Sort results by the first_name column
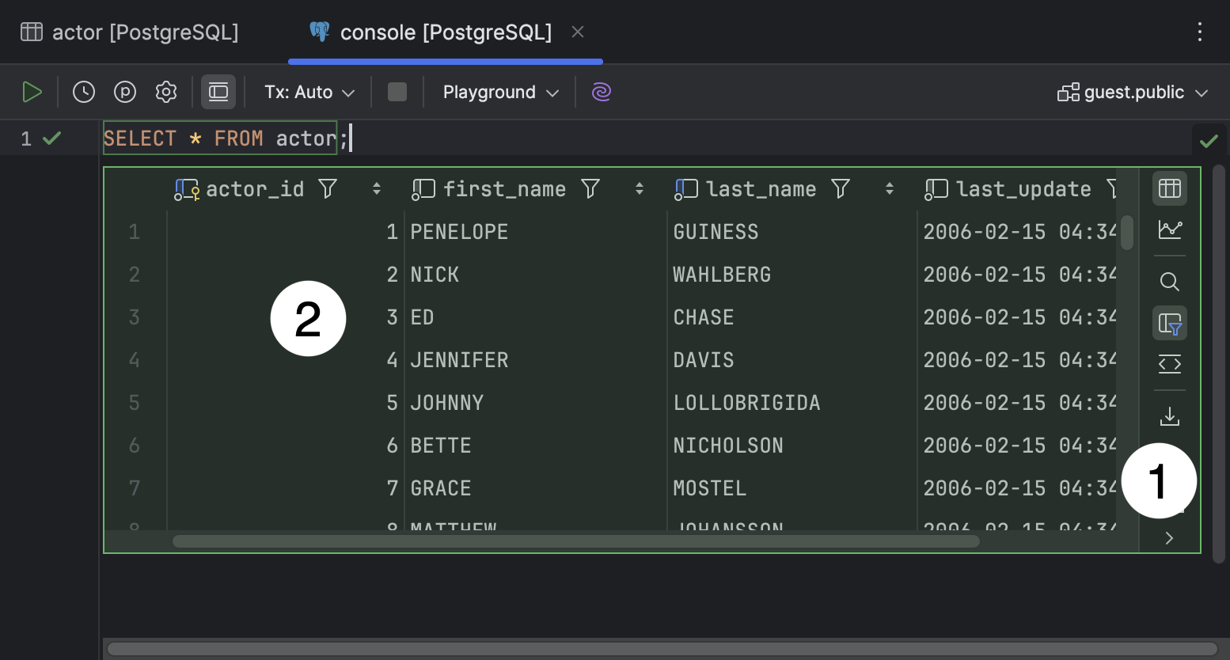Screen dimensions: 1230x660 tap(639, 188)
